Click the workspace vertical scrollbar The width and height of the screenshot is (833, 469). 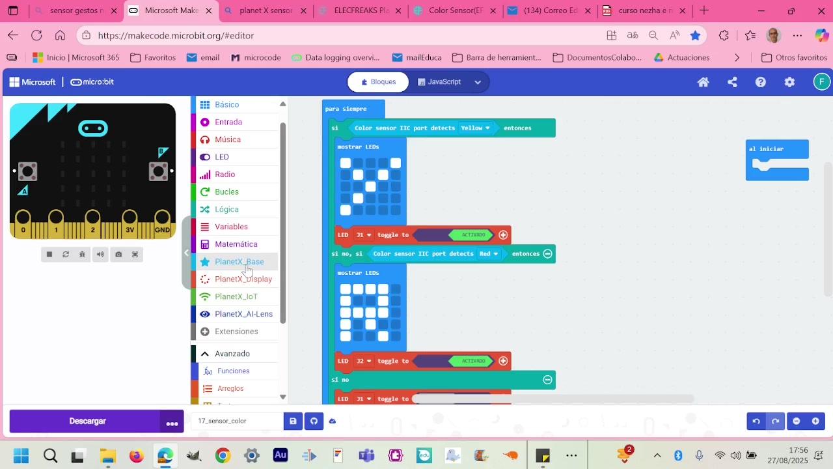pos(829,228)
